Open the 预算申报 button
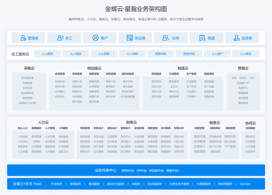272x195 pixels. pos(160,54)
